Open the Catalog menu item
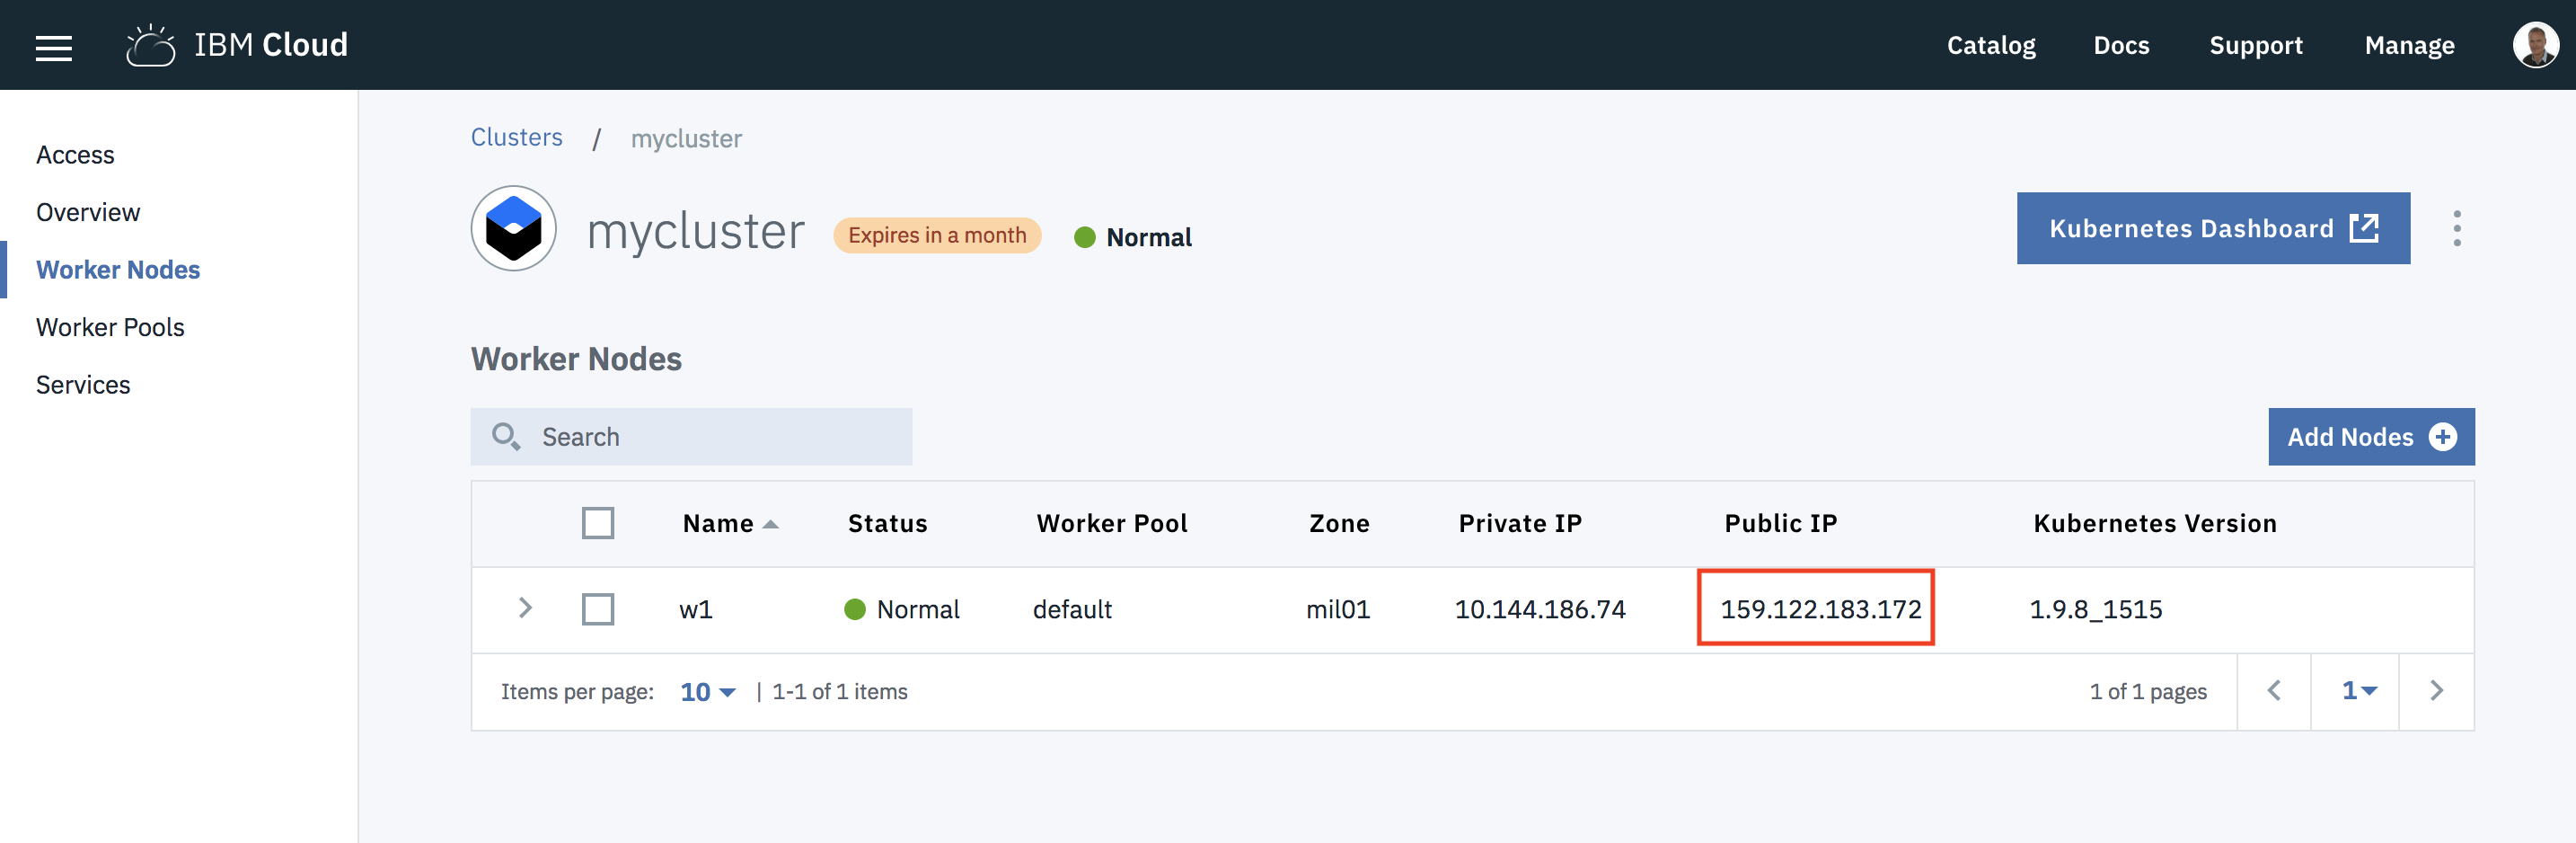Image resolution: width=2576 pixels, height=843 pixels. [x=1990, y=46]
